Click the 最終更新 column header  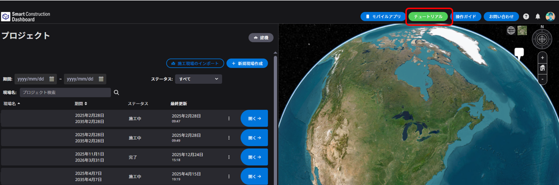[179, 104]
